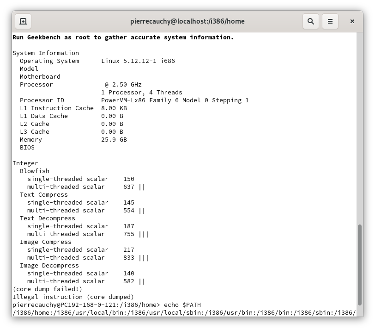
Task: Click the 'L3 Cache' row label
Action: (35, 132)
